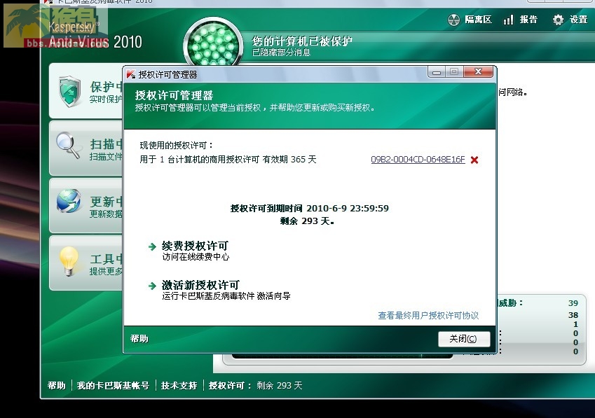This screenshot has height=418, width=595.
Task: Open 我的卡巴斯基帐号 link
Action: (x=113, y=385)
